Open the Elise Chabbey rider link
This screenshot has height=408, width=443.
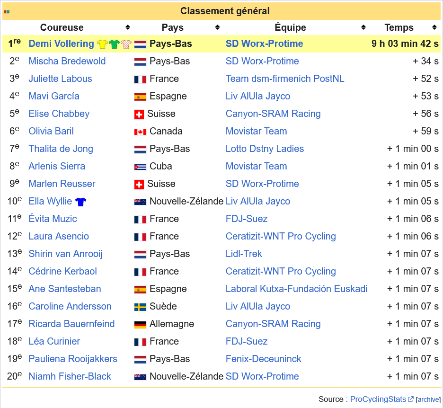pyautogui.click(x=59, y=114)
